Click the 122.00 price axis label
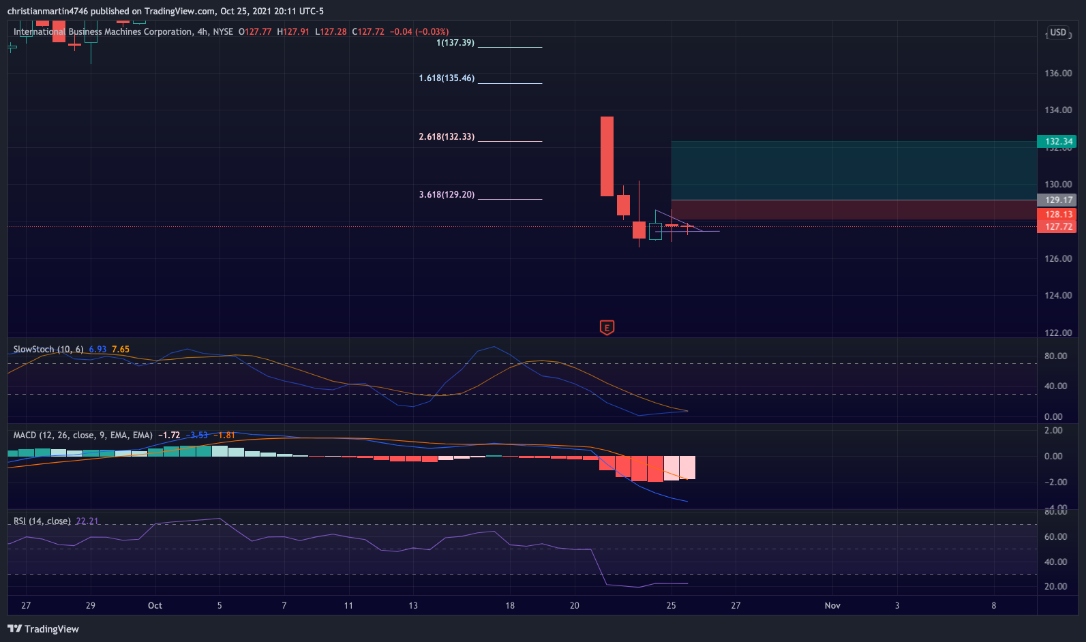 (x=1058, y=333)
